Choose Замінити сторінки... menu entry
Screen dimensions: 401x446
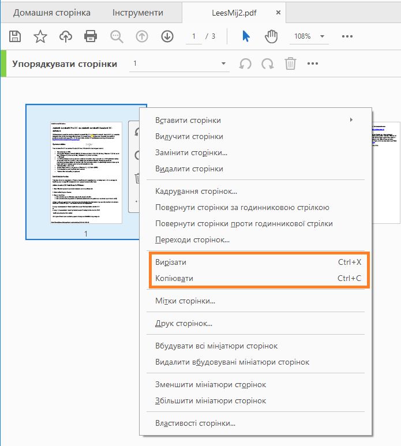256,153
